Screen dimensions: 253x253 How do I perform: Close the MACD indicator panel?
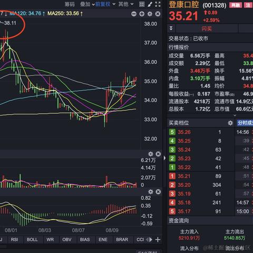[x=158, y=192]
